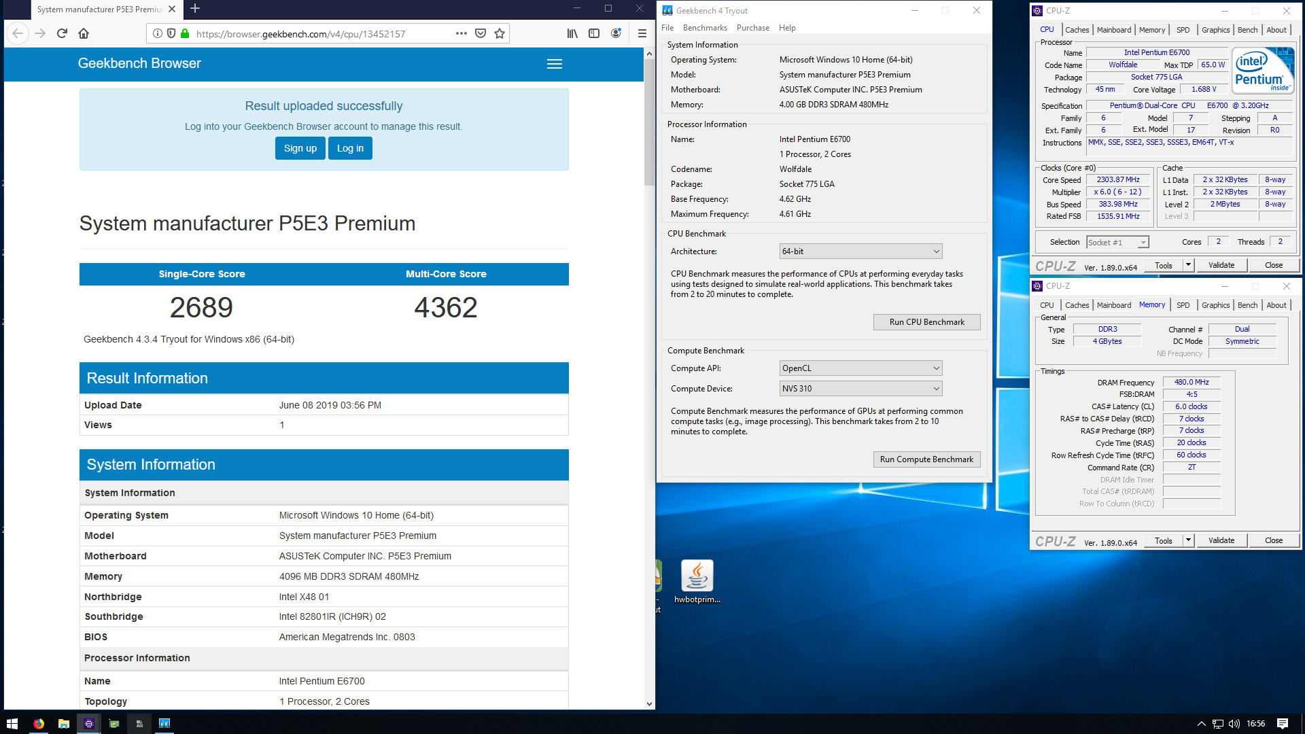Switch to Memory tab in upper CPU-Z
1305x734 pixels.
(1152, 30)
